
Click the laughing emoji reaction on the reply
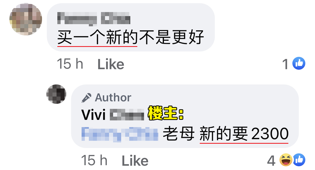[x=286, y=160]
